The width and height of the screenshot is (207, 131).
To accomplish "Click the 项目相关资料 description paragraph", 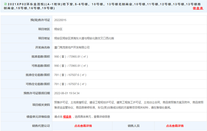I will coord(129,105).
